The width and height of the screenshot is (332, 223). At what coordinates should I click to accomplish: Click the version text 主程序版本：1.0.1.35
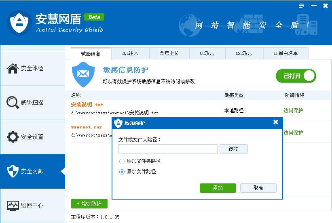tap(95, 217)
